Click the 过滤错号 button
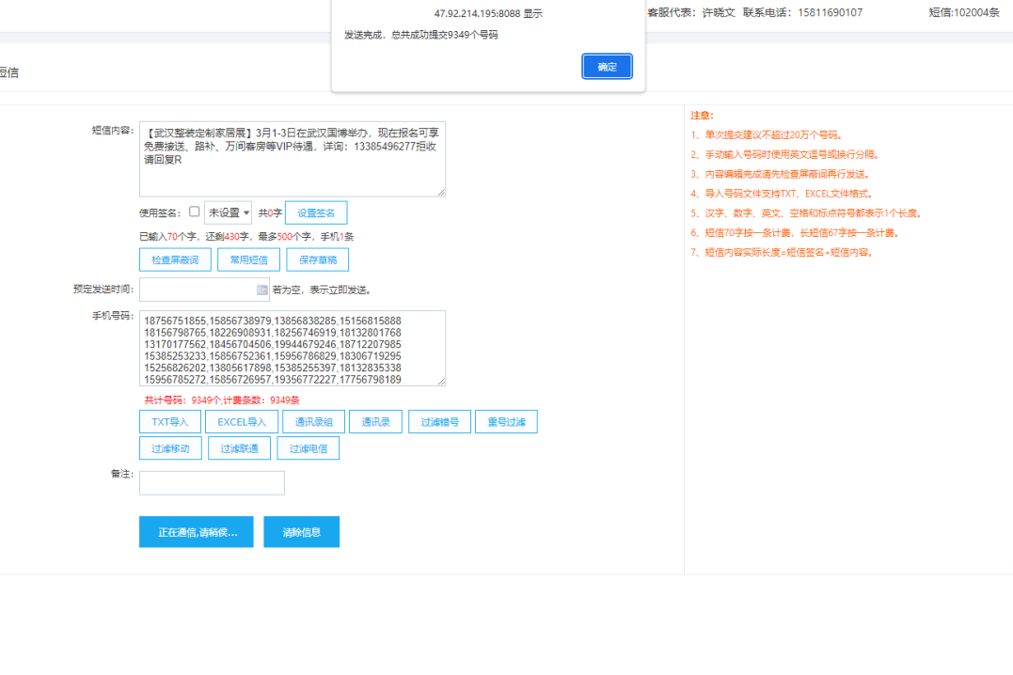 [x=439, y=422]
